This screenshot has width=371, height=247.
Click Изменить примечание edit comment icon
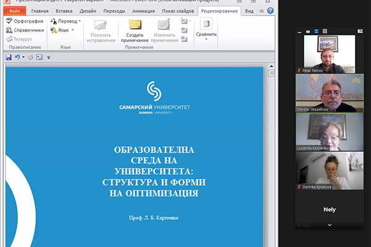[x=164, y=25]
